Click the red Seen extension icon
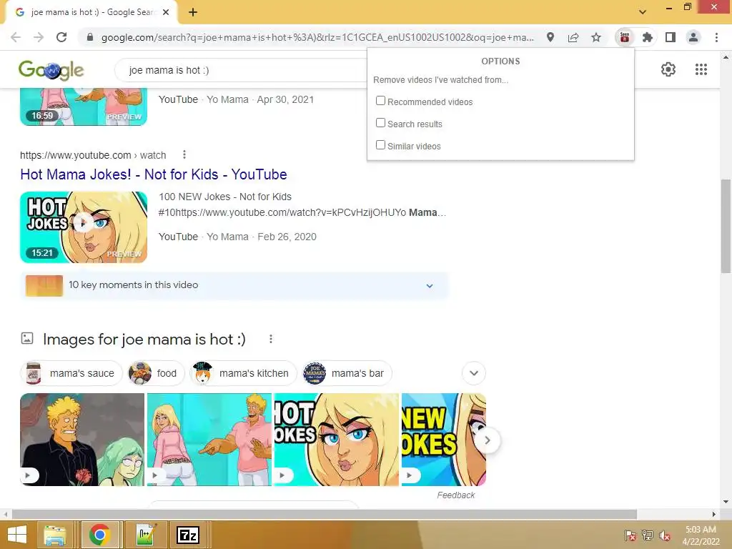Viewport: 732px width, 549px height. coord(625,37)
